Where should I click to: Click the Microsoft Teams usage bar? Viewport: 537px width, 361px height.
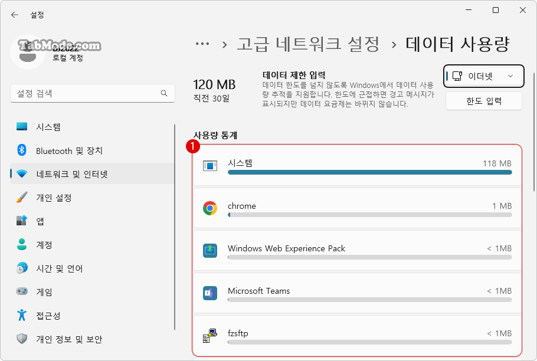369,300
